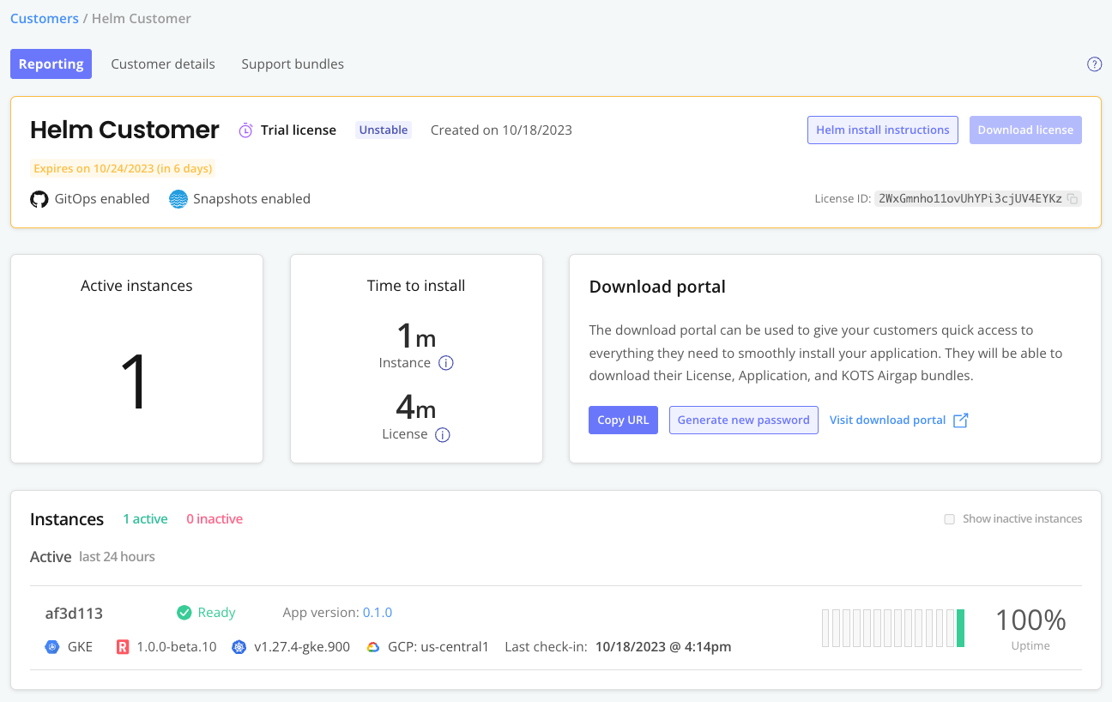Switch to the Customer details tab
The image size is (1112, 702).
point(162,64)
